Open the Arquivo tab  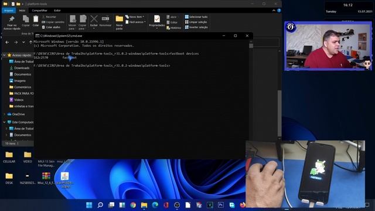(x=9, y=11)
